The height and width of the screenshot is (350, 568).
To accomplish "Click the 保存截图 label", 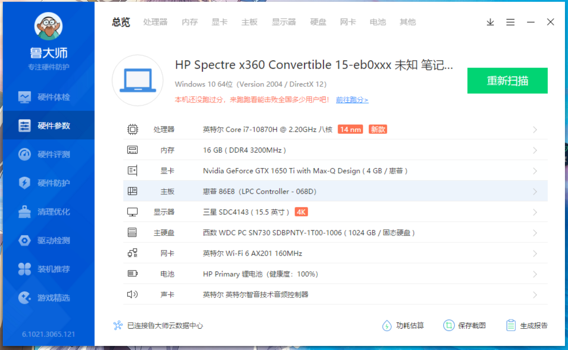I will coord(472,326).
